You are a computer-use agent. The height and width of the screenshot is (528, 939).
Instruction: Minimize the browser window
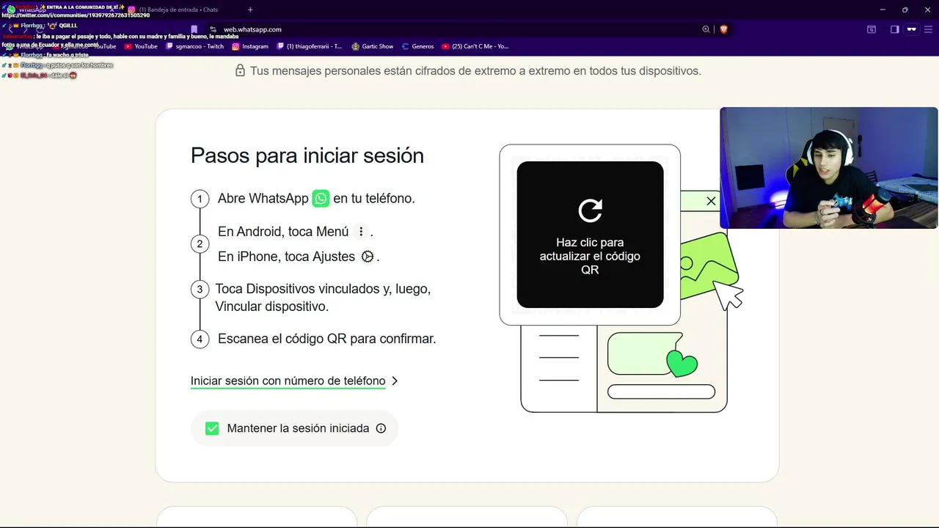(x=884, y=10)
